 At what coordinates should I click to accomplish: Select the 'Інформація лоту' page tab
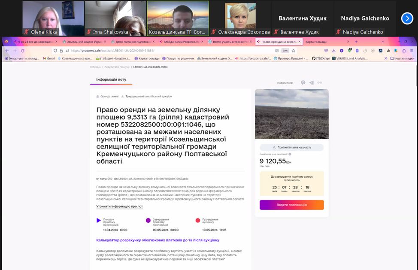[x=111, y=79]
